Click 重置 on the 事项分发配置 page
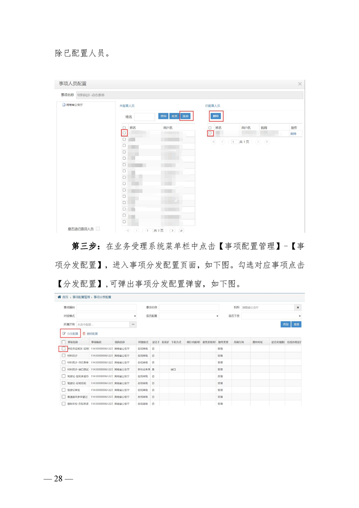359x508 pixels. [x=297, y=324]
